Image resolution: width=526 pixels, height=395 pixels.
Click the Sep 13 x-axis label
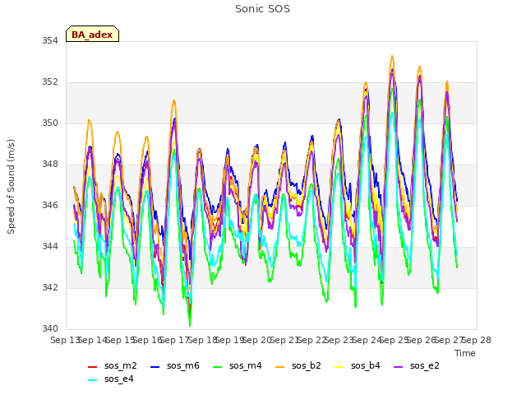pos(65,340)
